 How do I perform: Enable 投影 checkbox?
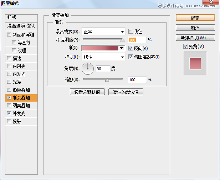pos(9,121)
